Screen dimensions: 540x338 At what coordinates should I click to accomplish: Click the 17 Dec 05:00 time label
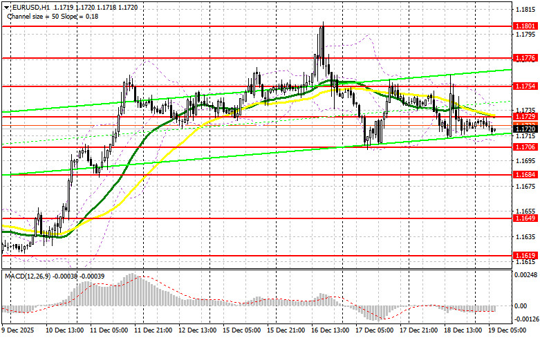[374, 330]
